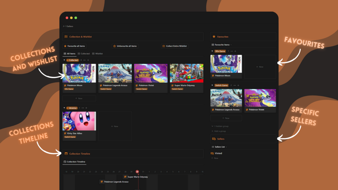This screenshot has width=338, height=190.
Task: Add an item with the Collected group plus
Action: [88, 60]
